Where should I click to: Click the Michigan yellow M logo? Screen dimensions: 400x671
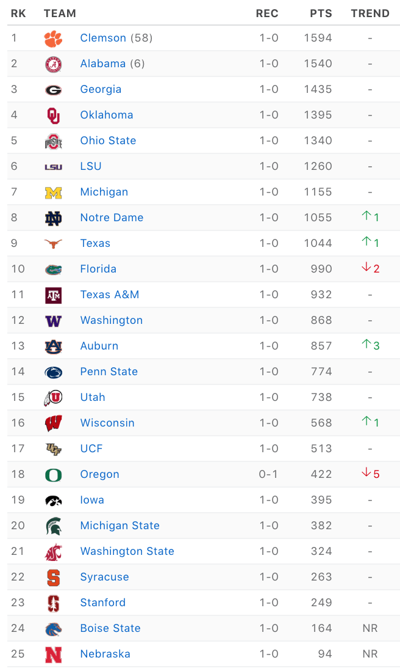54,193
